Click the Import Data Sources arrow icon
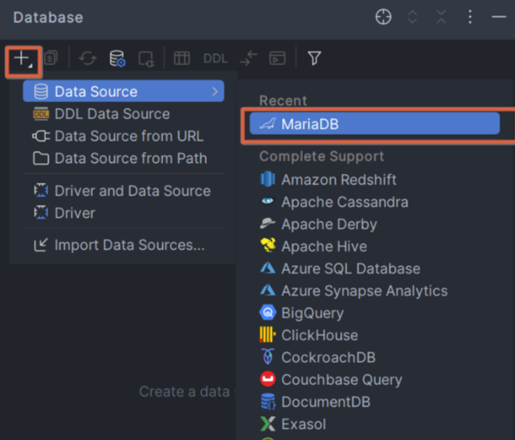This screenshot has height=440, width=515. pyautogui.click(x=41, y=244)
